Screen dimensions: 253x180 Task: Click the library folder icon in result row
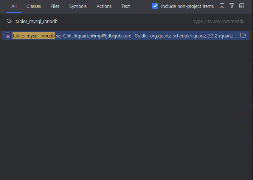(243, 35)
